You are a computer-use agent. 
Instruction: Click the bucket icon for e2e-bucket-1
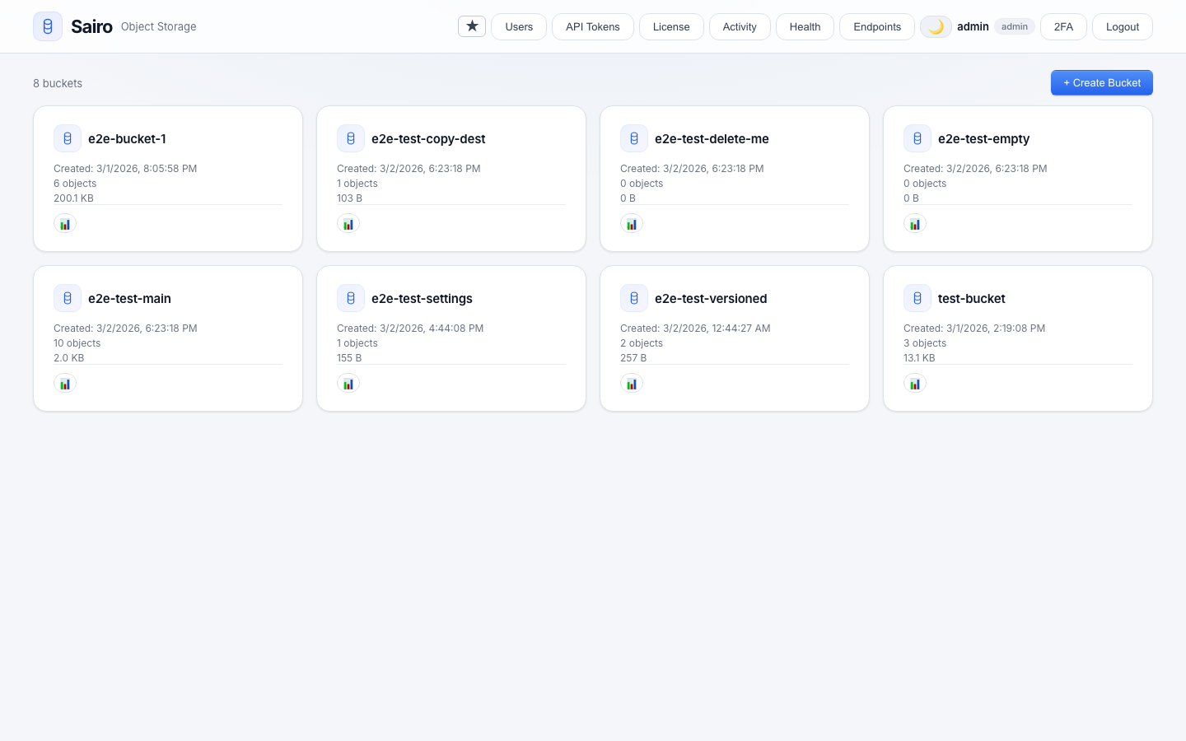[x=68, y=138]
